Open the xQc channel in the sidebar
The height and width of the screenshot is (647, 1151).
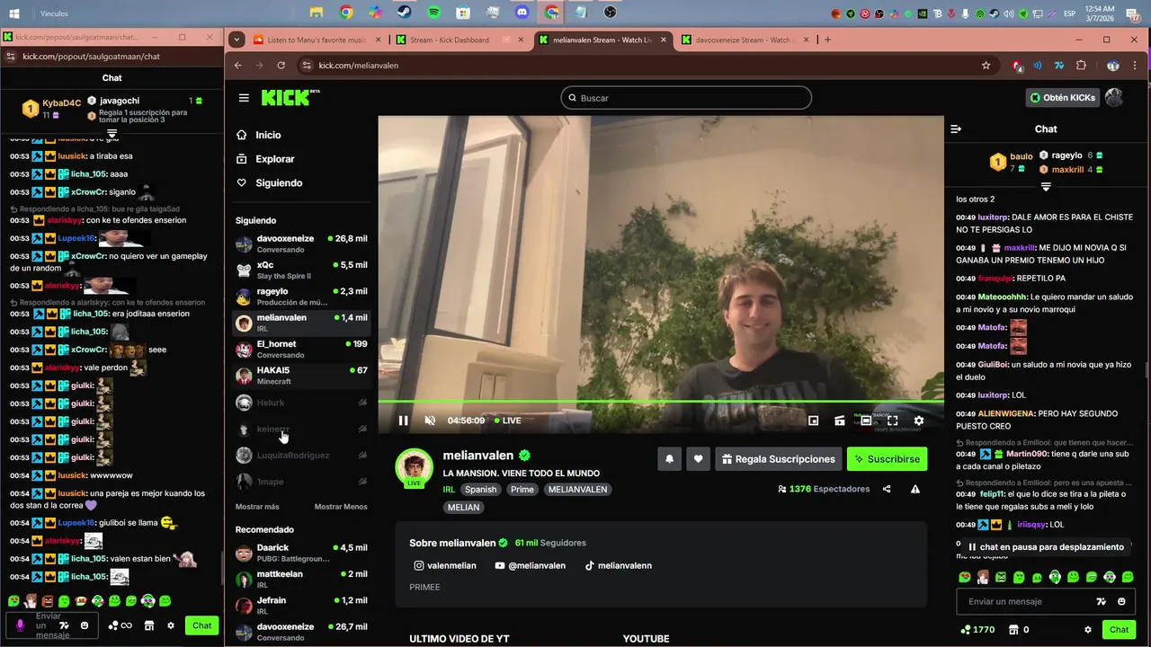[x=301, y=270]
